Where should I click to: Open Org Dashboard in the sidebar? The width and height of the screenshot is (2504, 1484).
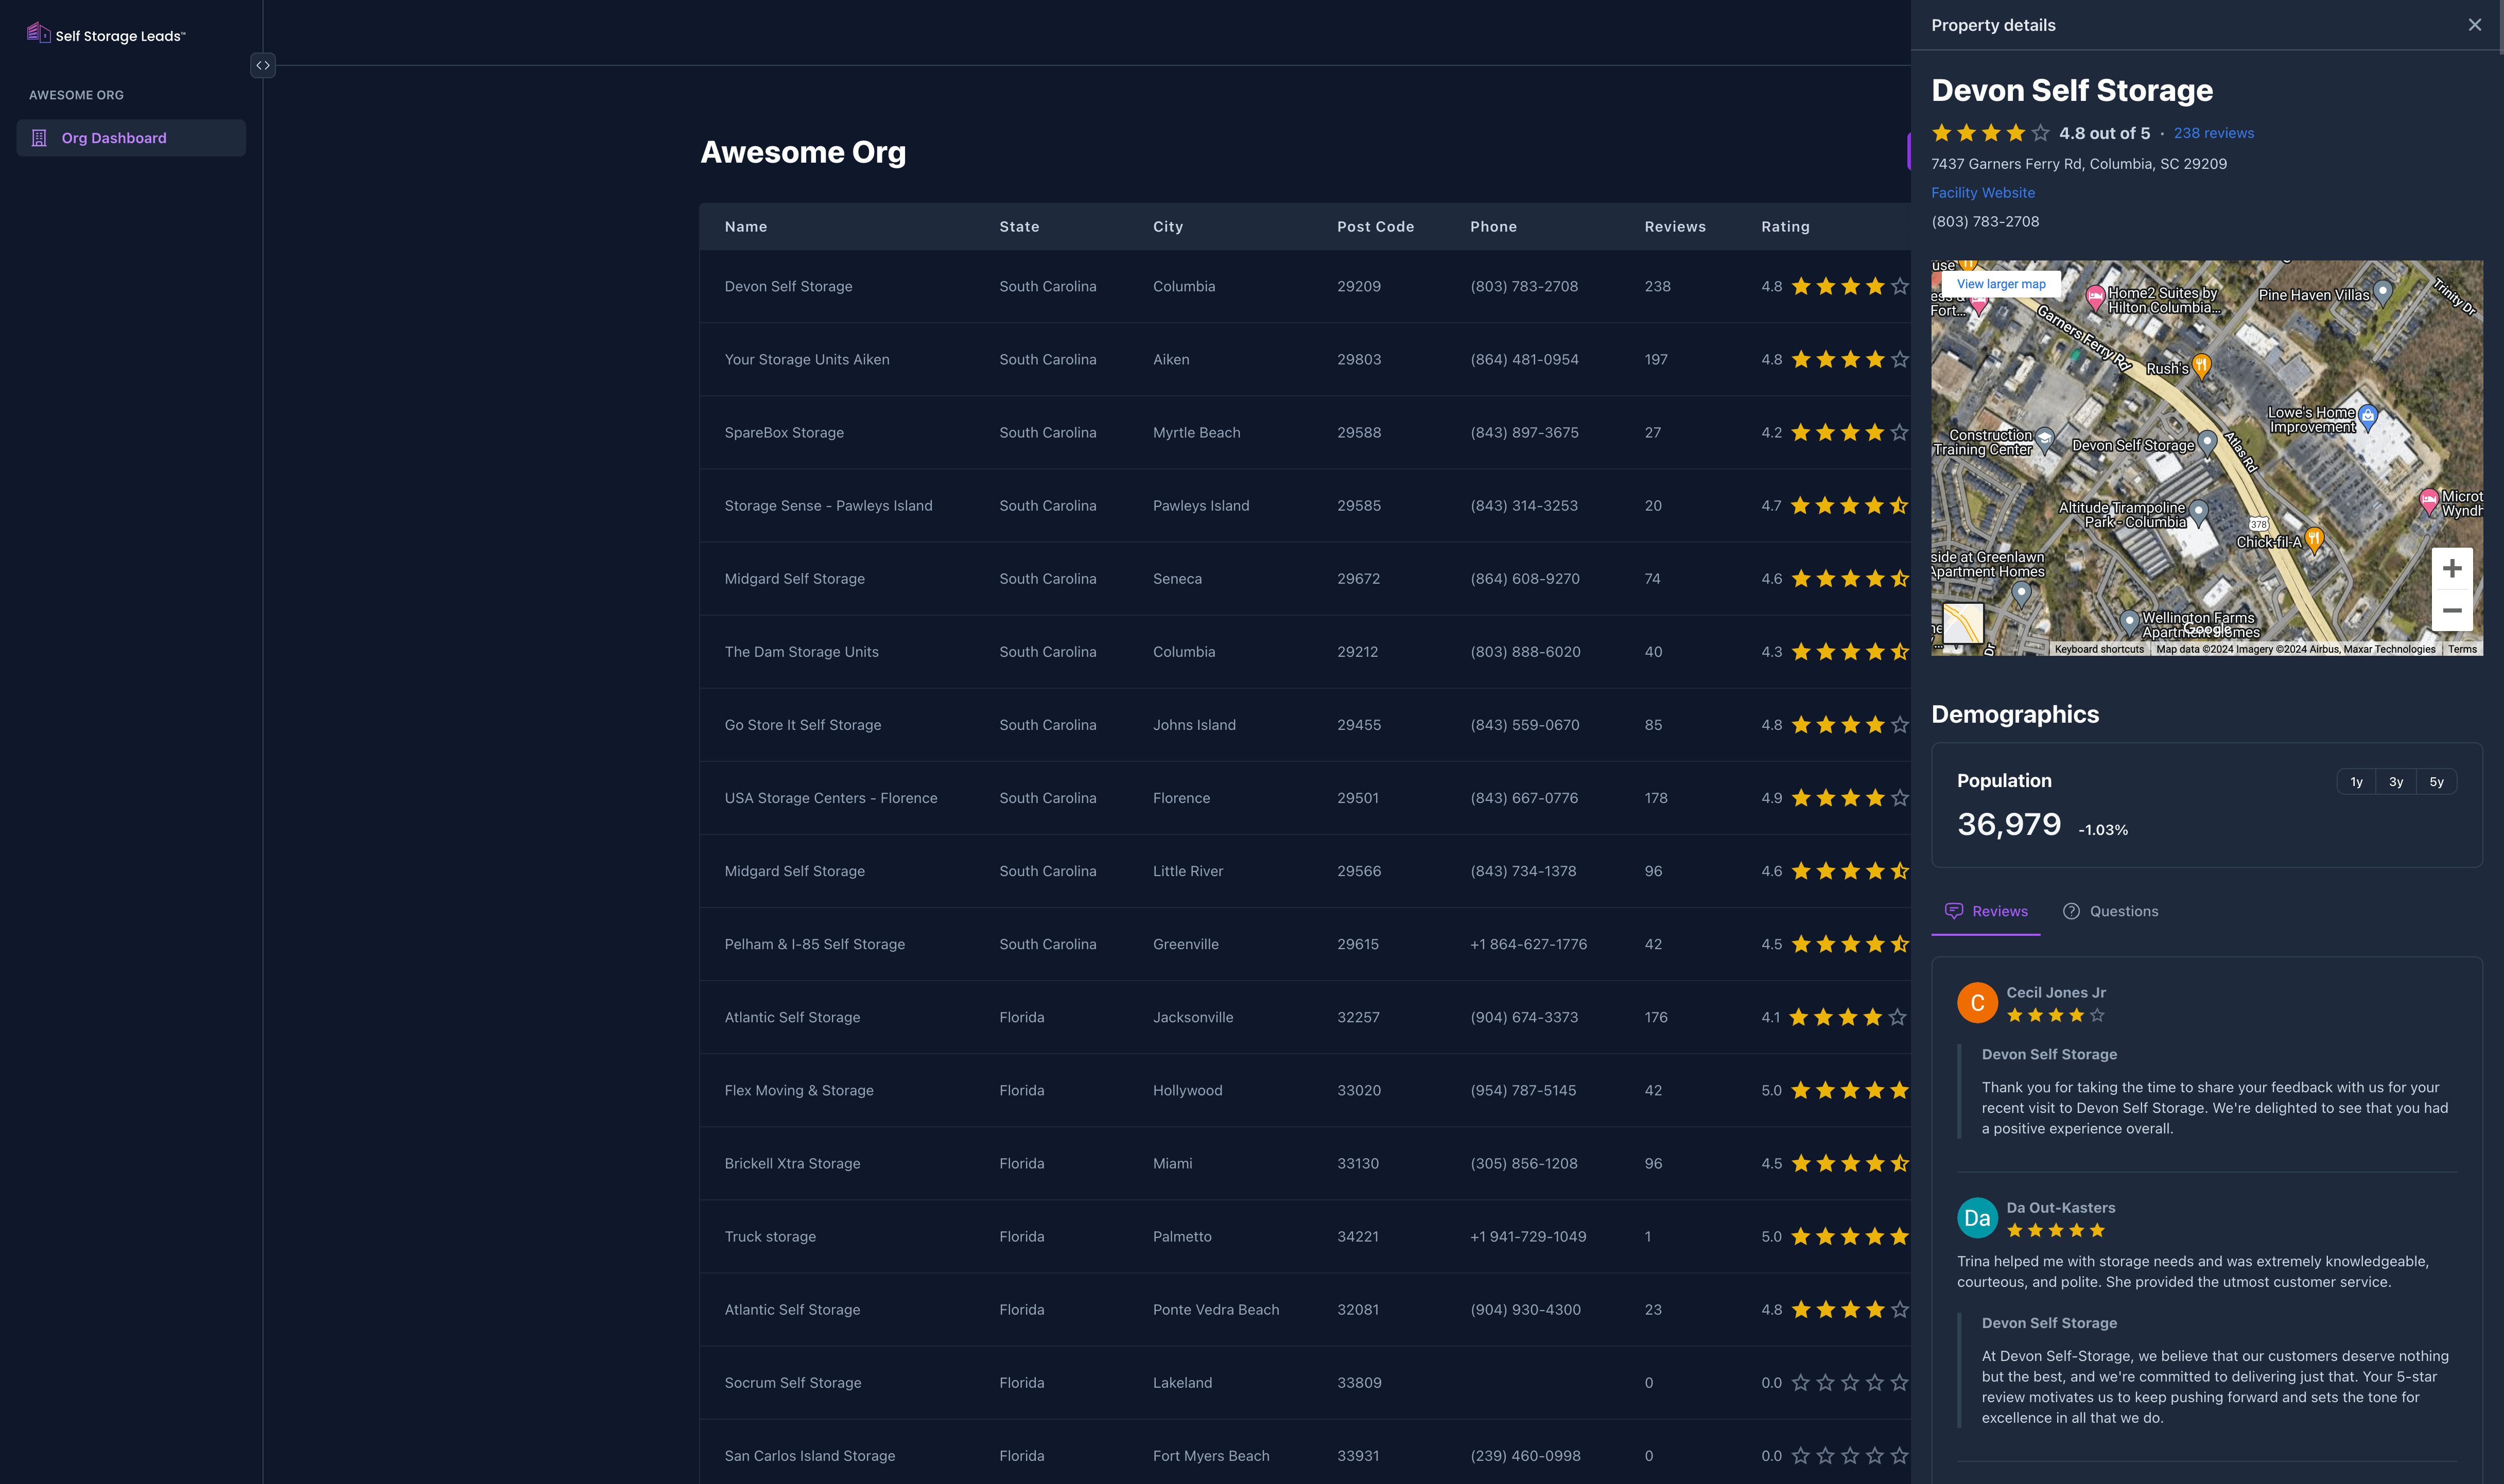[x=131, y=138]
